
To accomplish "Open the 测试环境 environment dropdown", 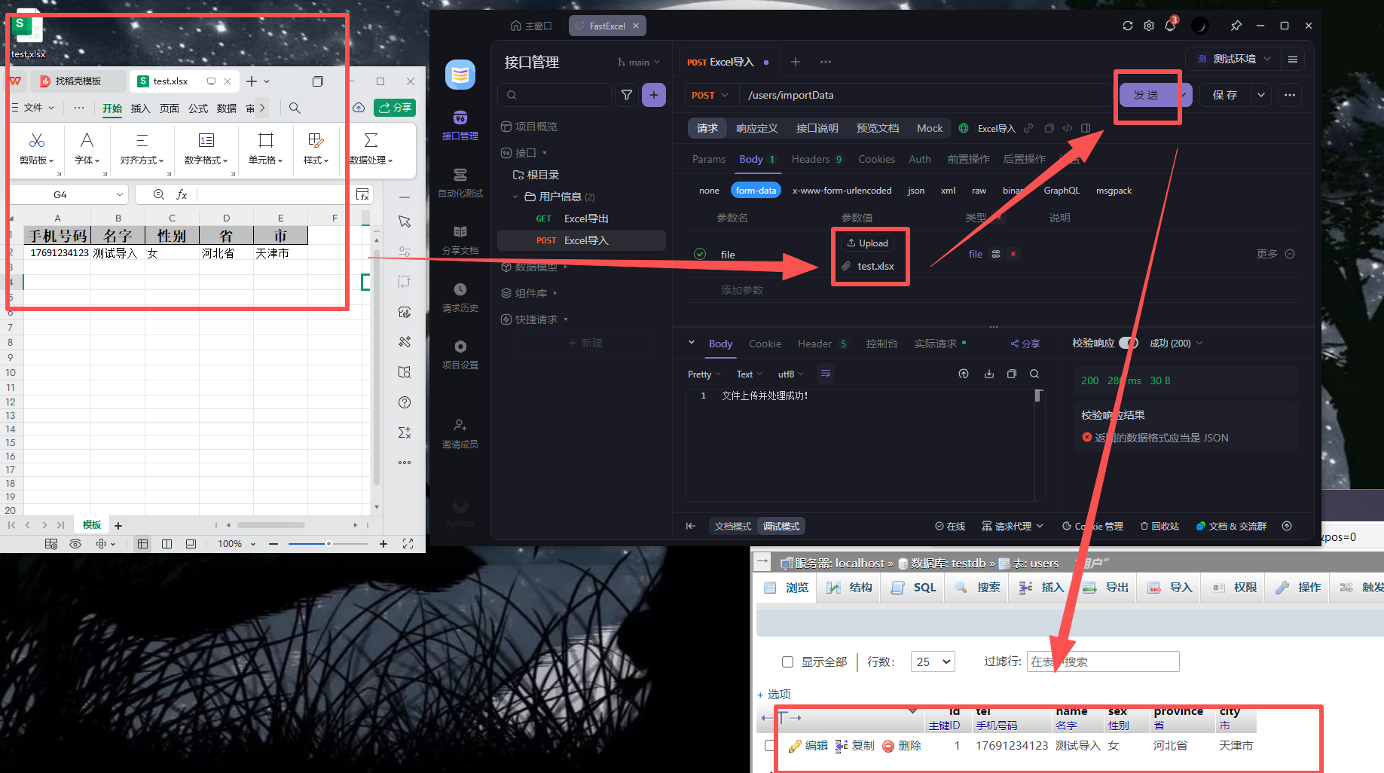I will tap(1234, 59).
